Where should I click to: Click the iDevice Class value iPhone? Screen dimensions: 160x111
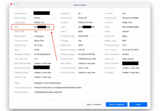pyautogui.click(x=37, y=18)
